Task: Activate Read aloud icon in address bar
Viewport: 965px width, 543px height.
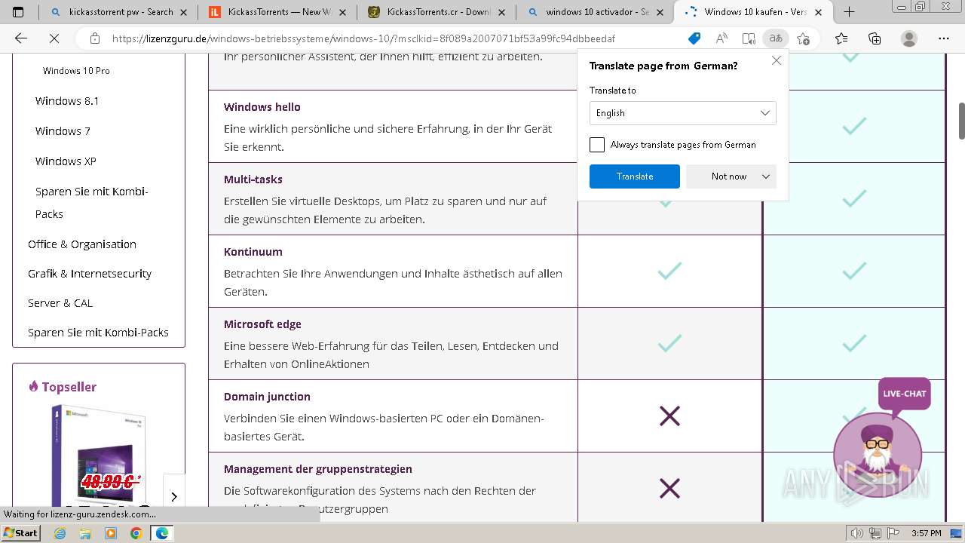Action: click(721, 38)
